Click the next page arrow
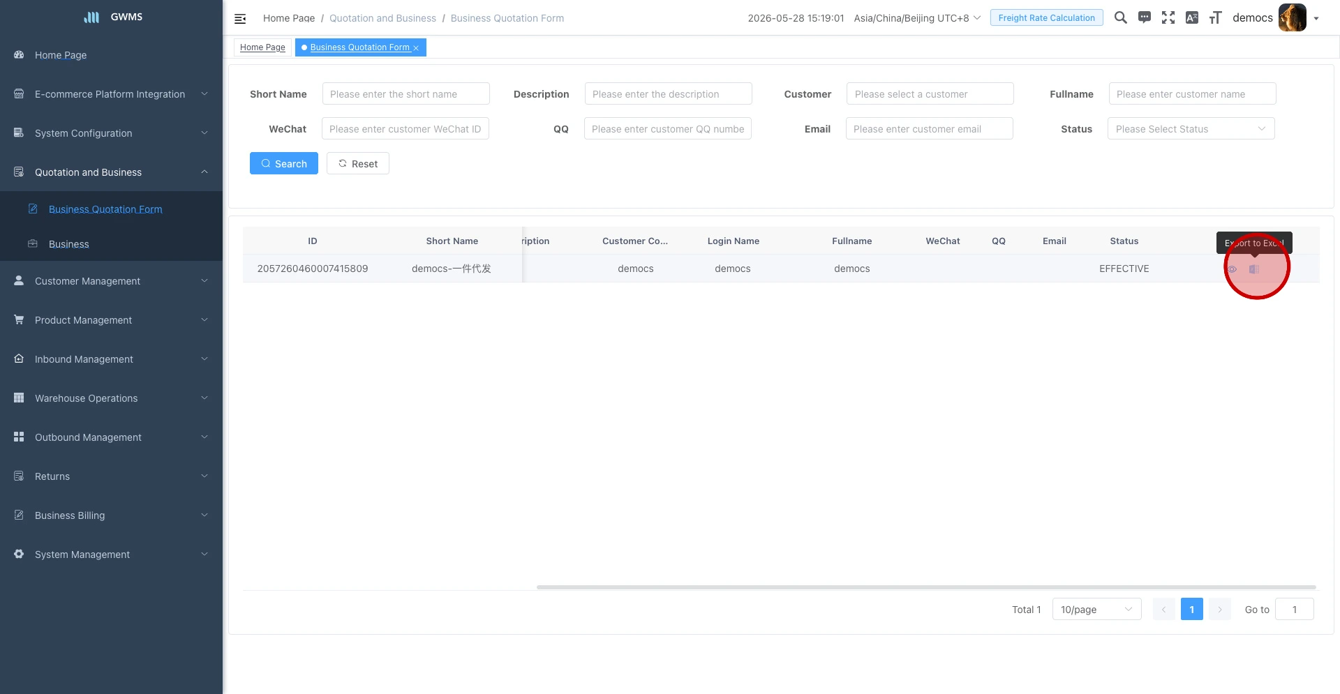Image resolution: width=1340 pixels, height=694 pixels. click(x=1219, y=610)
